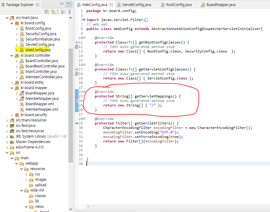Select the SecurityInitializer.java file icon
This screenshot has height=212, width=270.
22,39
